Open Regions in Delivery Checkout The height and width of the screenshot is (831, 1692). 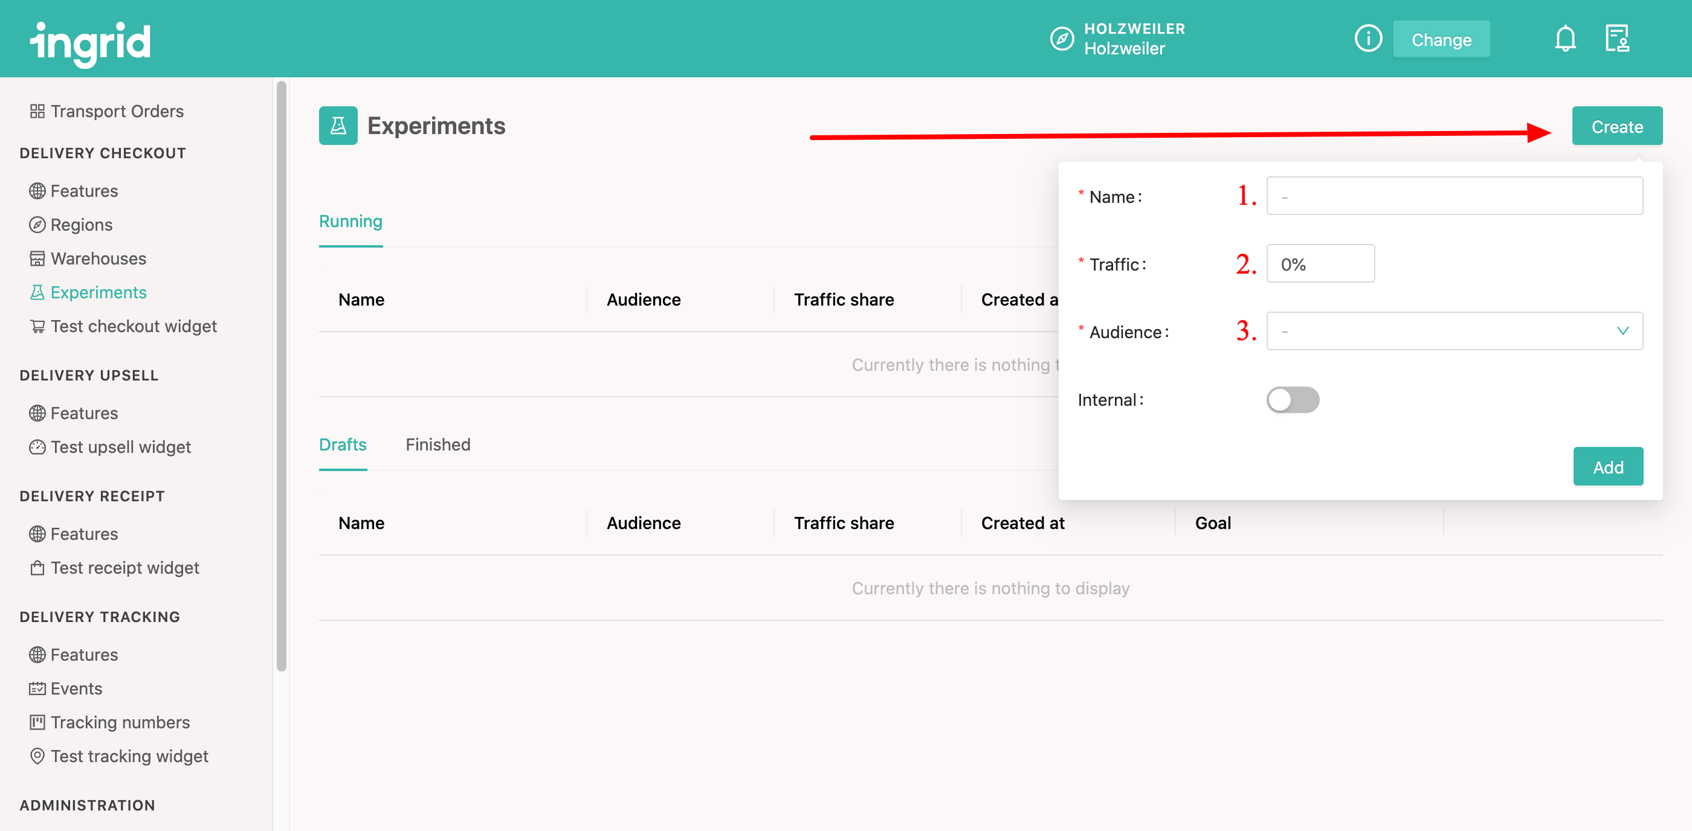(x=81, y=225)
